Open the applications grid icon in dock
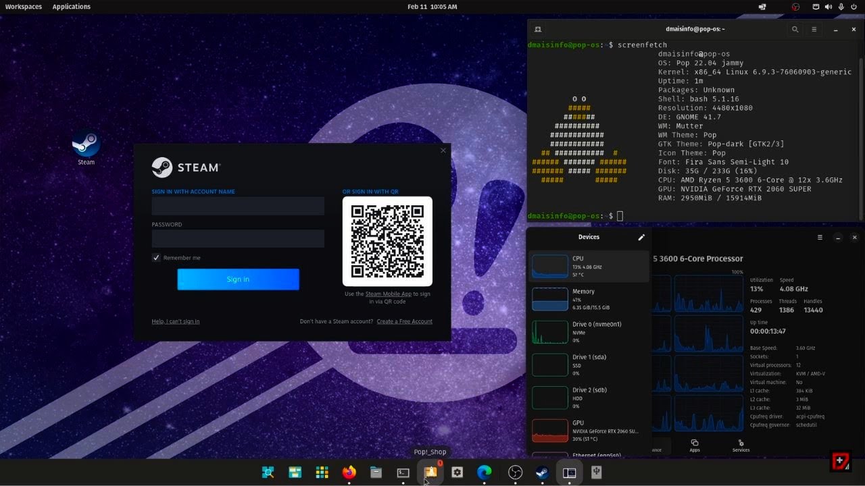The height and width of the screenshot is (486, 865). click(322, 473)
